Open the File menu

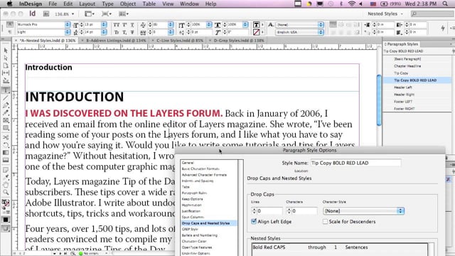click(53, 4)
